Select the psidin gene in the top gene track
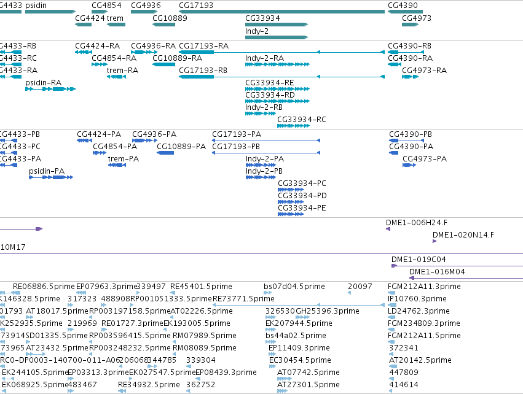This screenshot has height=394, width=523. pos(36,6)
